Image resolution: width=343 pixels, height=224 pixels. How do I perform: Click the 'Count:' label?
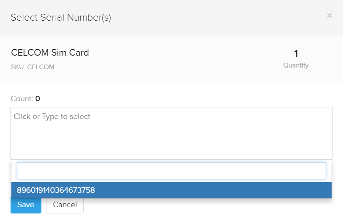click(x=22, y=99)
